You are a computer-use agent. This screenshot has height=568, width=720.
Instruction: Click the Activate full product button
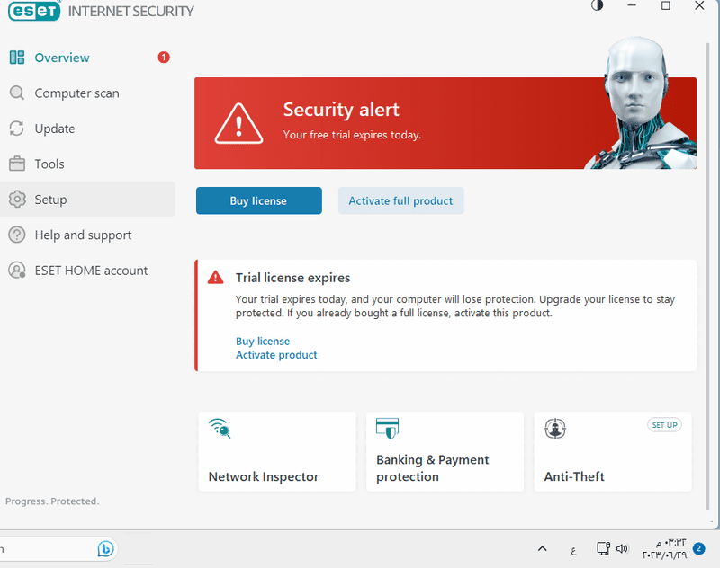400,200
